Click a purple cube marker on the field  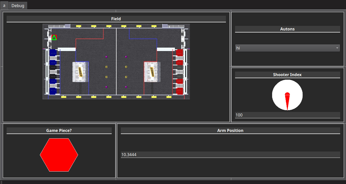pos(107,57)
